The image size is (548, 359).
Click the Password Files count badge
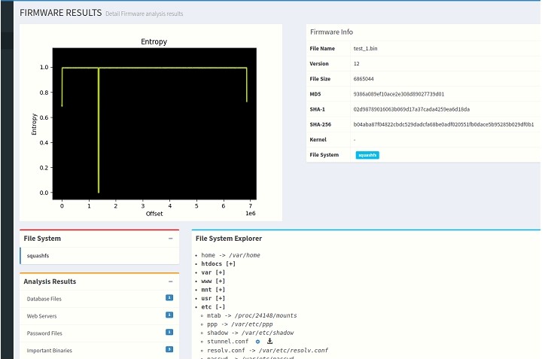169,332
